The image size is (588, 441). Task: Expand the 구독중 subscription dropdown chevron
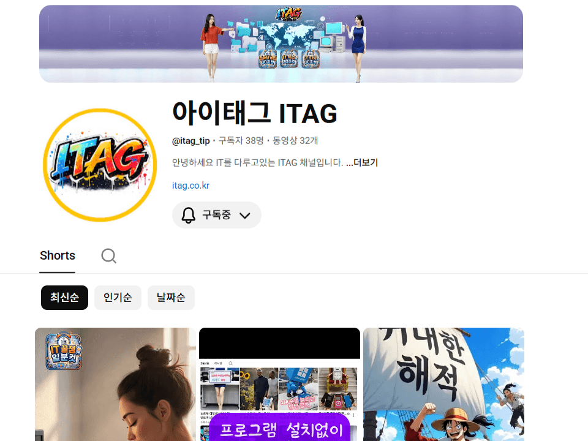tap(245, 215)
